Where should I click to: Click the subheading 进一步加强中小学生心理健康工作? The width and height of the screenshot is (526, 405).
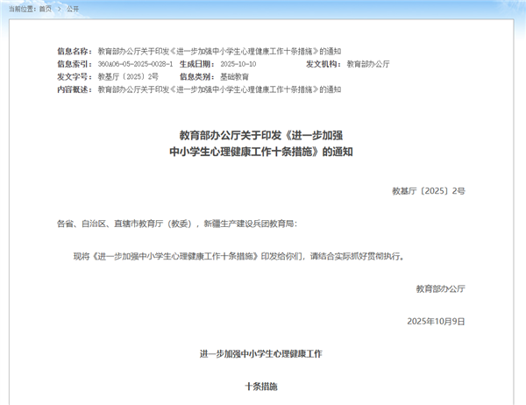click(x=261, y=353)
